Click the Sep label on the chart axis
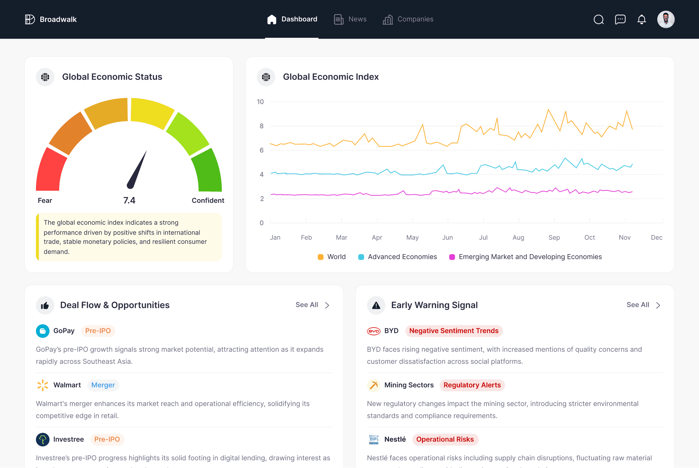 pos(554,237)
